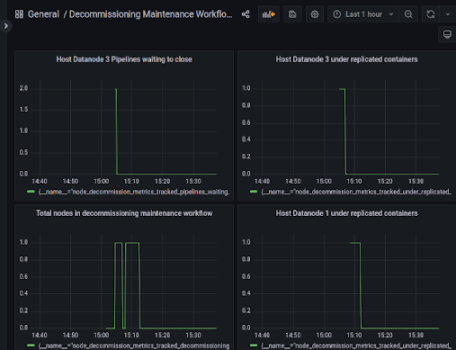Share the dashboard via share icon
The height and width of the screenshot is (350, 456).
pos(246,14)
